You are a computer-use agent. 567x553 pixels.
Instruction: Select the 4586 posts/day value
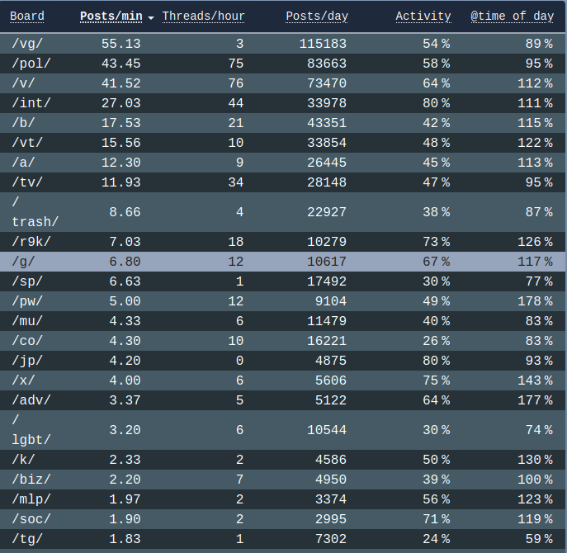[331, 460]
